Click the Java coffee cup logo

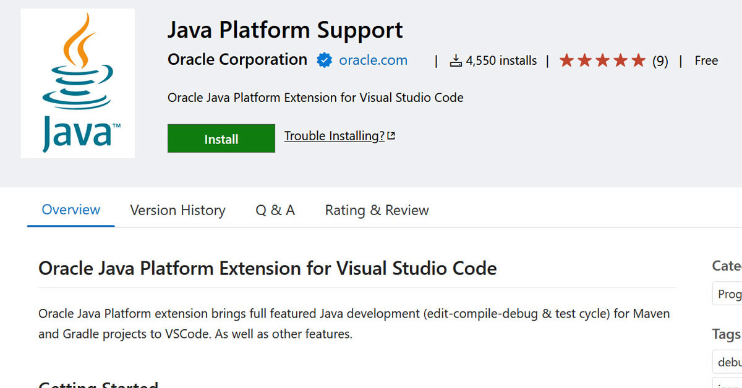click(x=77, y=83)
